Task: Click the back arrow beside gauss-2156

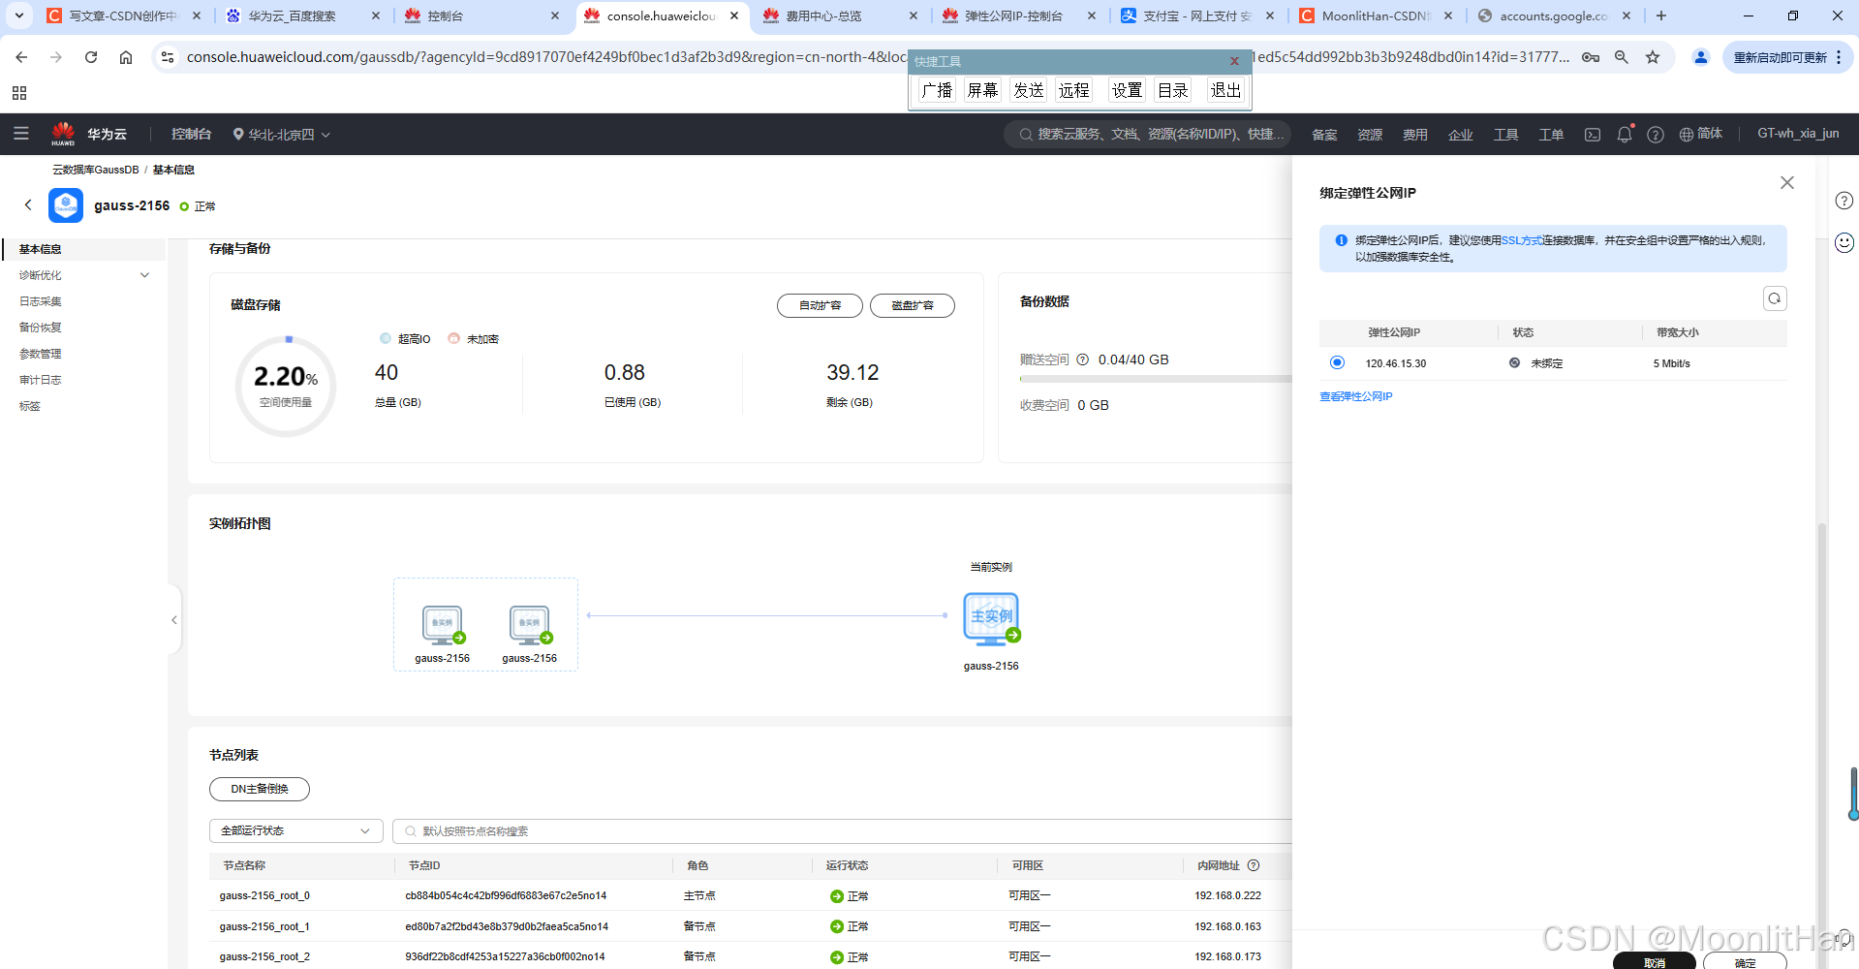Action: click(28, 204)
